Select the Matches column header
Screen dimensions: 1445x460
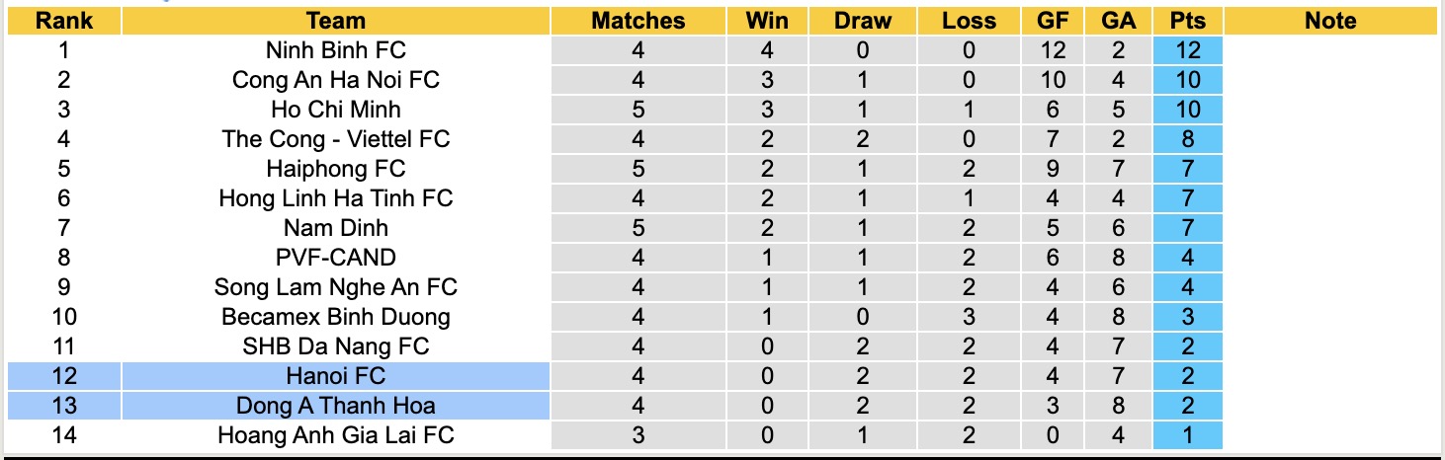[x=637, y=21]
